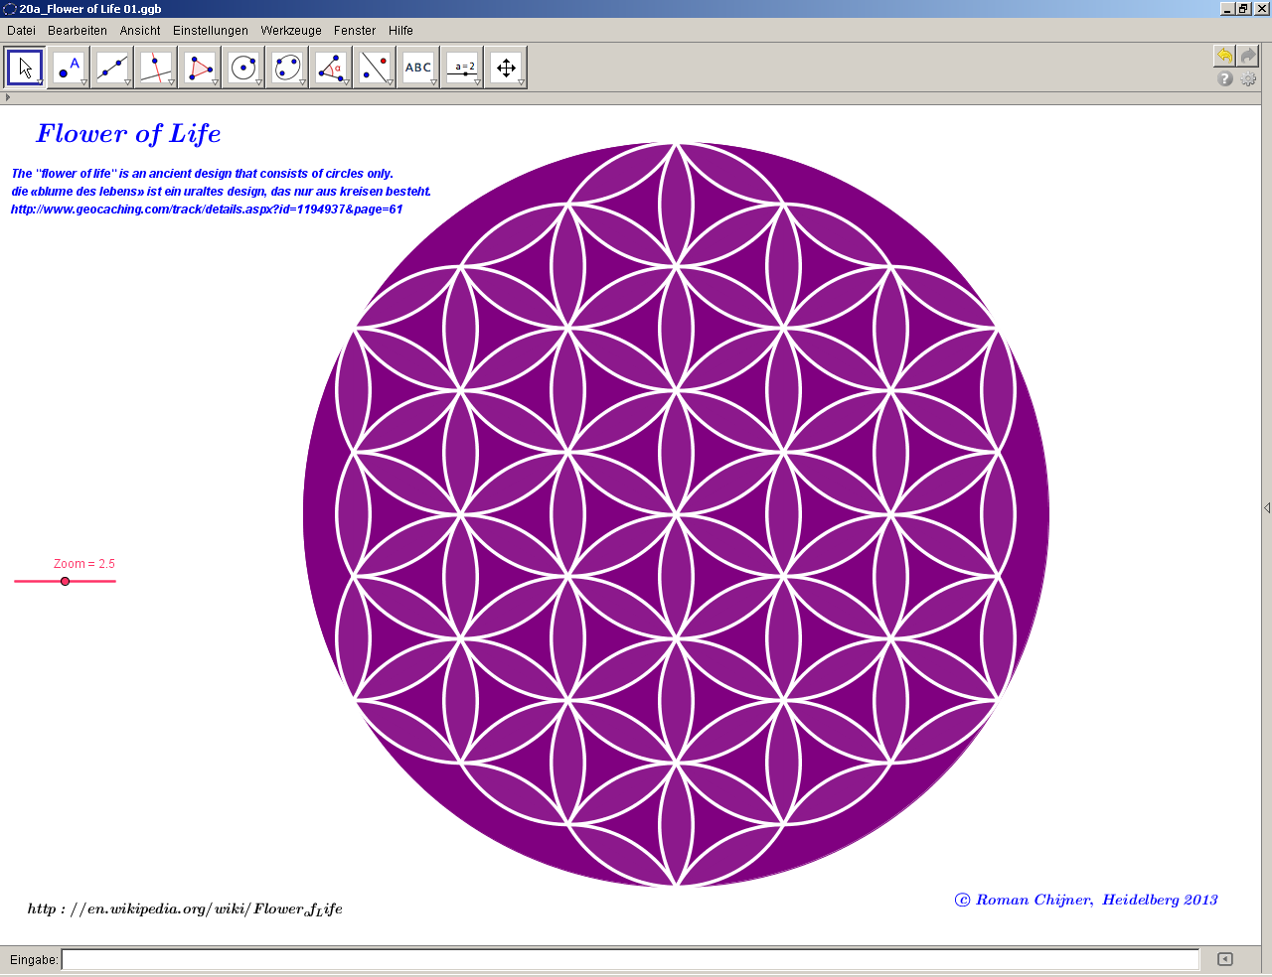
Task: Expand the style bar triangle below toolbar
Action: (x=8, y=97)
